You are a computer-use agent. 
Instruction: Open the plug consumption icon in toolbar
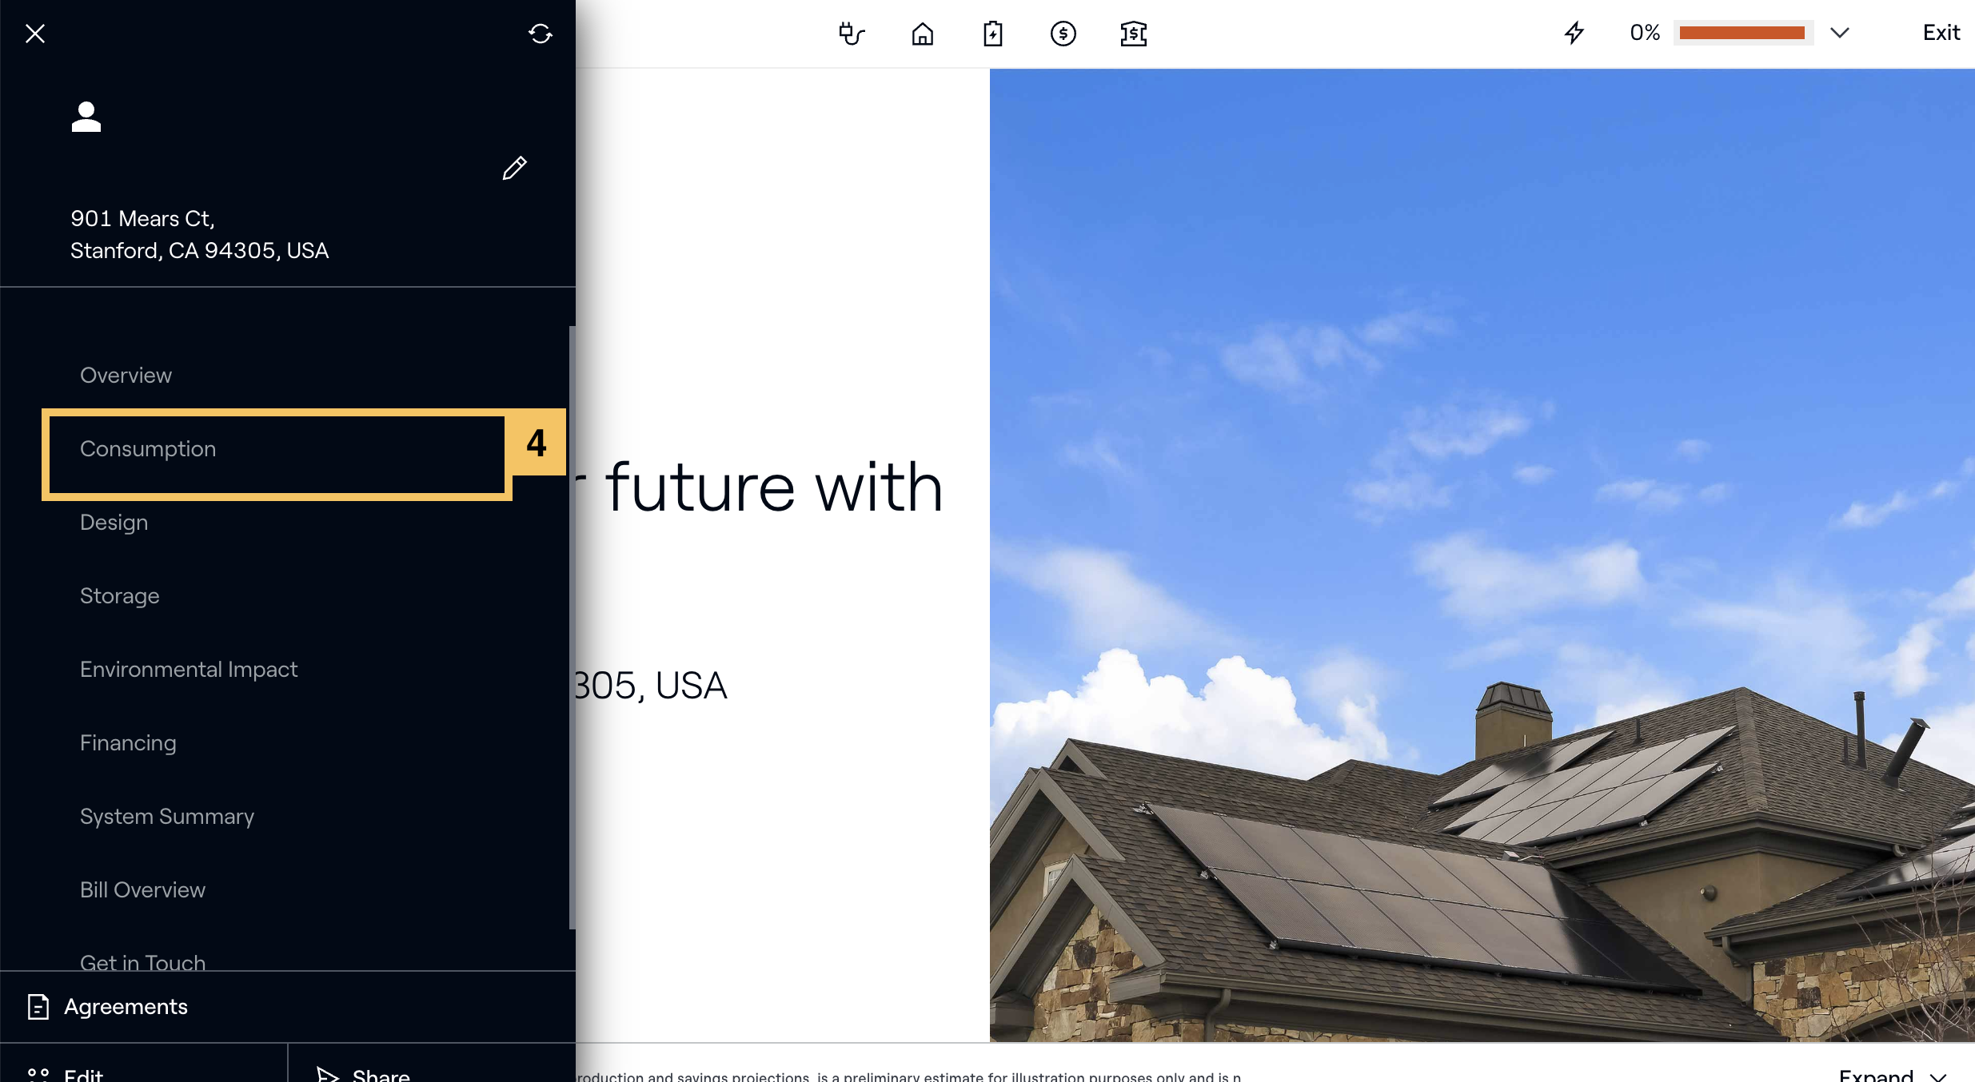852,34
